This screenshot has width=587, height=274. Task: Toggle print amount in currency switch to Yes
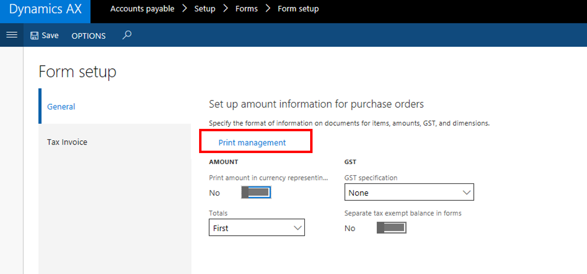tap(255, 192)
